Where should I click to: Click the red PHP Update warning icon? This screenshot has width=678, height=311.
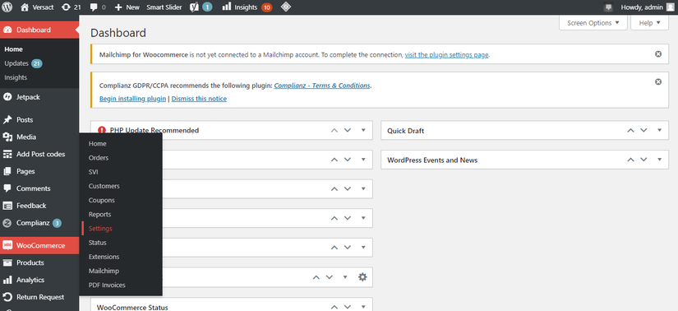(x=102, y=130)
